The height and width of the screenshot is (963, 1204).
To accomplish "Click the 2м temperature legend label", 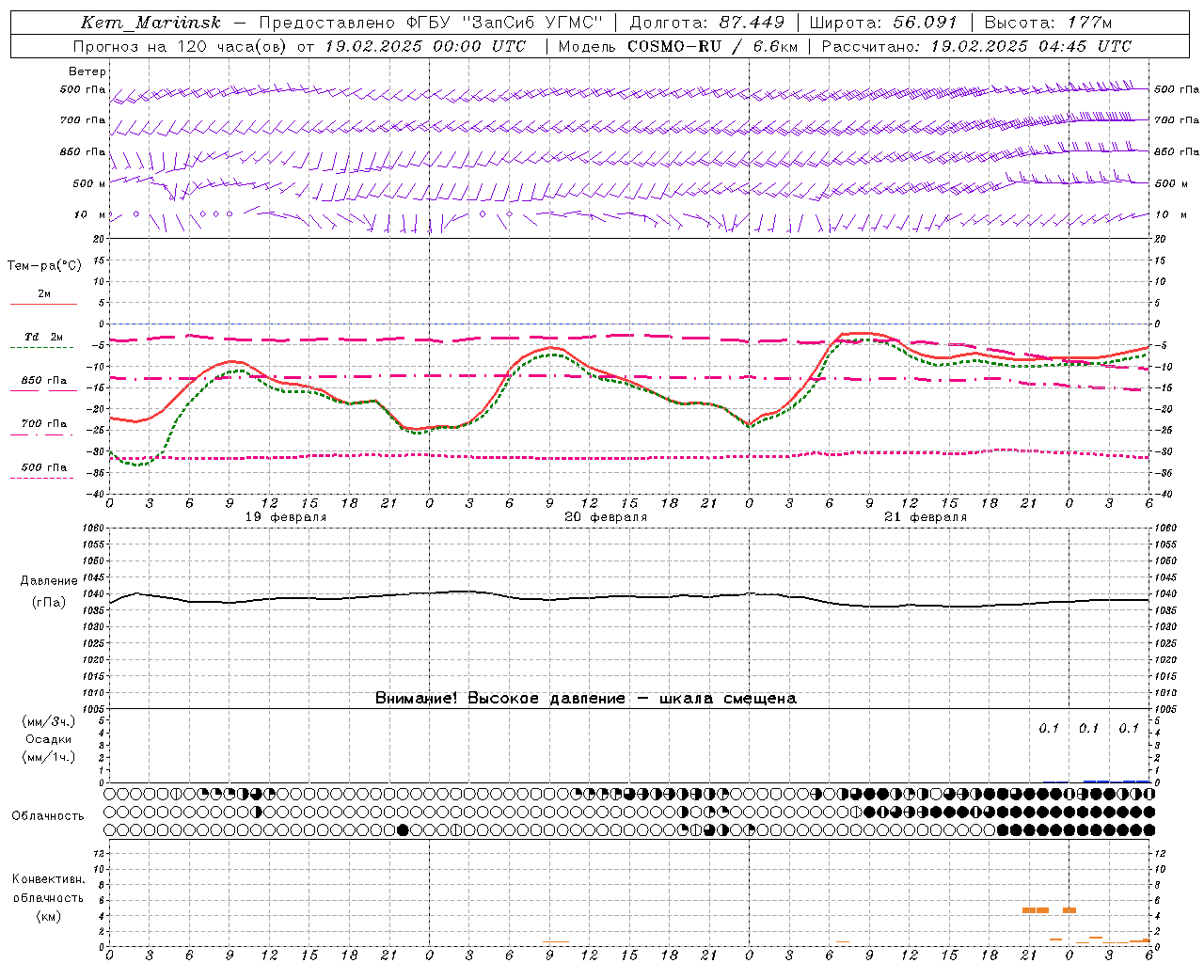I will pyautogui.click(x=44, y=293).
